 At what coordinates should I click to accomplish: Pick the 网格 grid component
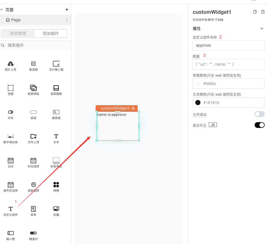[x=56, y=187]
